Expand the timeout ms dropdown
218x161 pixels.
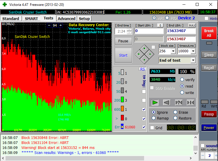pyautogui.click(x=193, y=51)
